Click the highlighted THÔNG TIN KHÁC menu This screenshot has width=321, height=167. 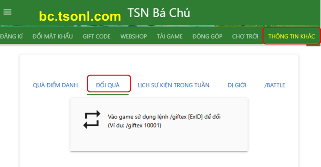(x=292, y=36)
